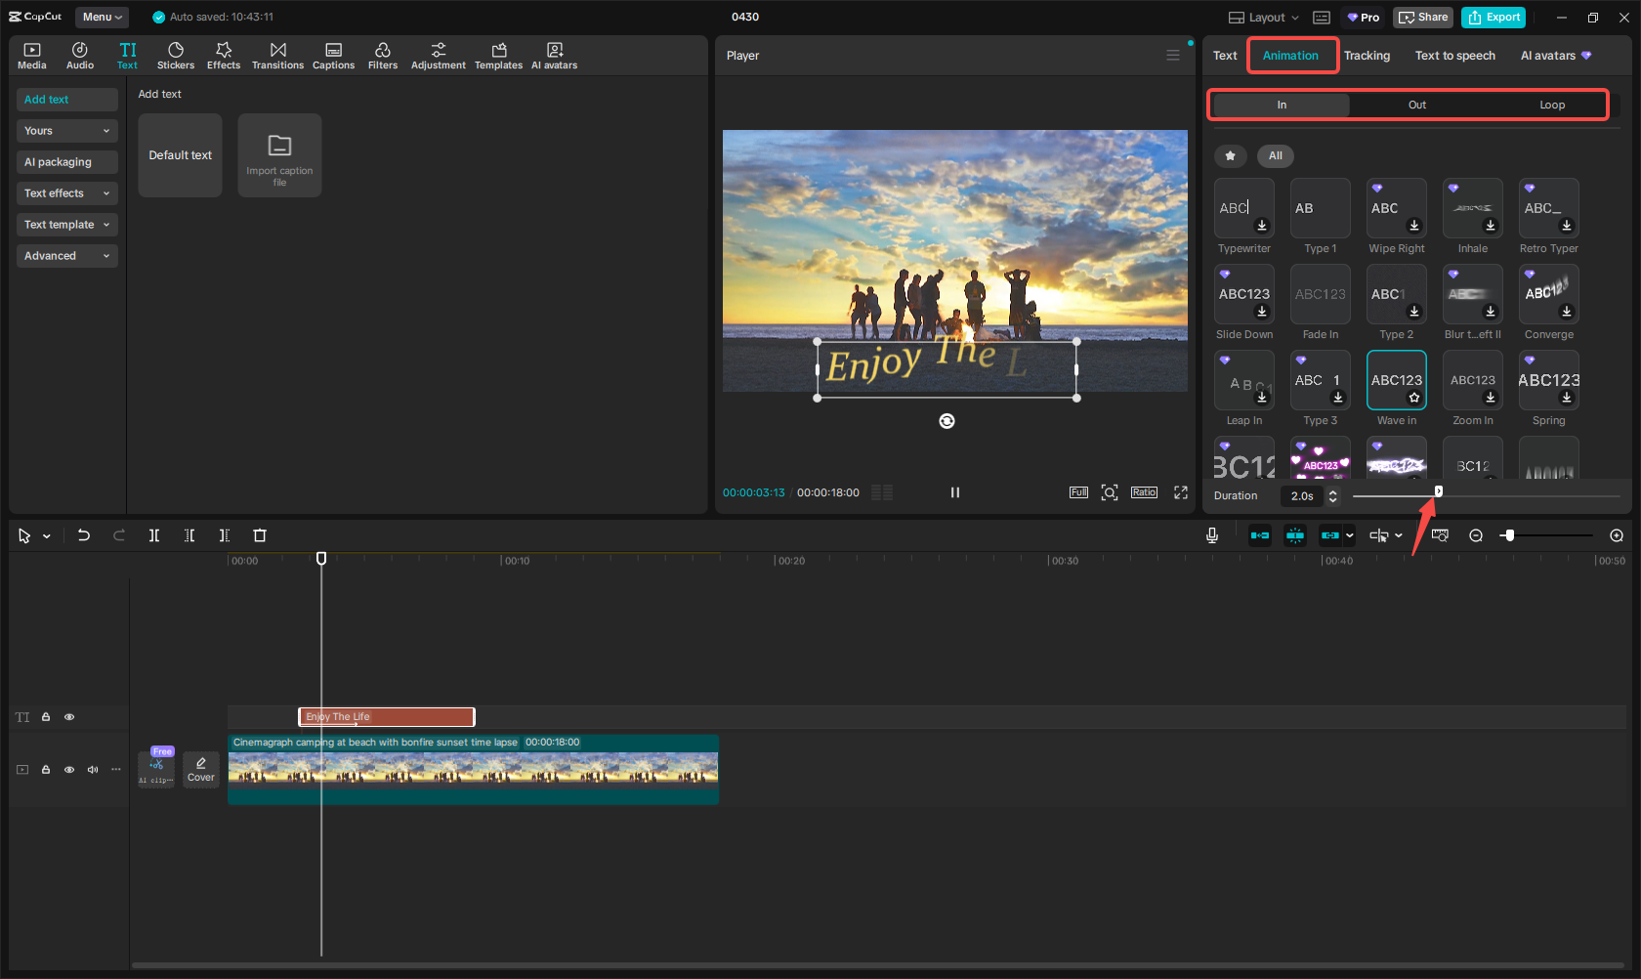Hide the text track using eye icon
1641x979 pixels.
coord(69,717)
